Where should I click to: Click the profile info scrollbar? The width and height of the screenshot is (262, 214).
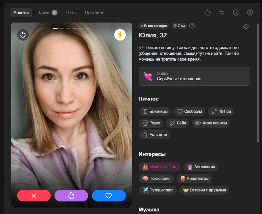click(258, 83)
